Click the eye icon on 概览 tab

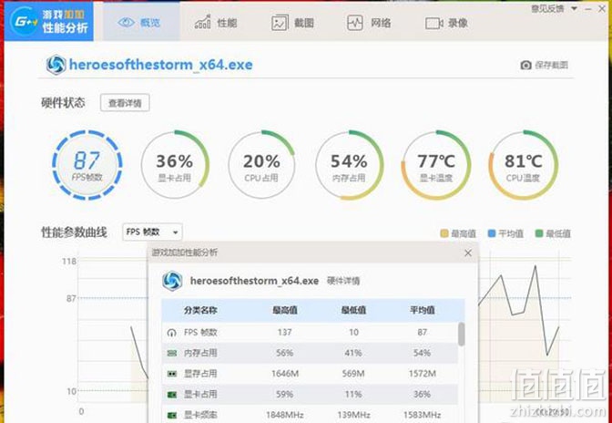(x=126, y=22)
